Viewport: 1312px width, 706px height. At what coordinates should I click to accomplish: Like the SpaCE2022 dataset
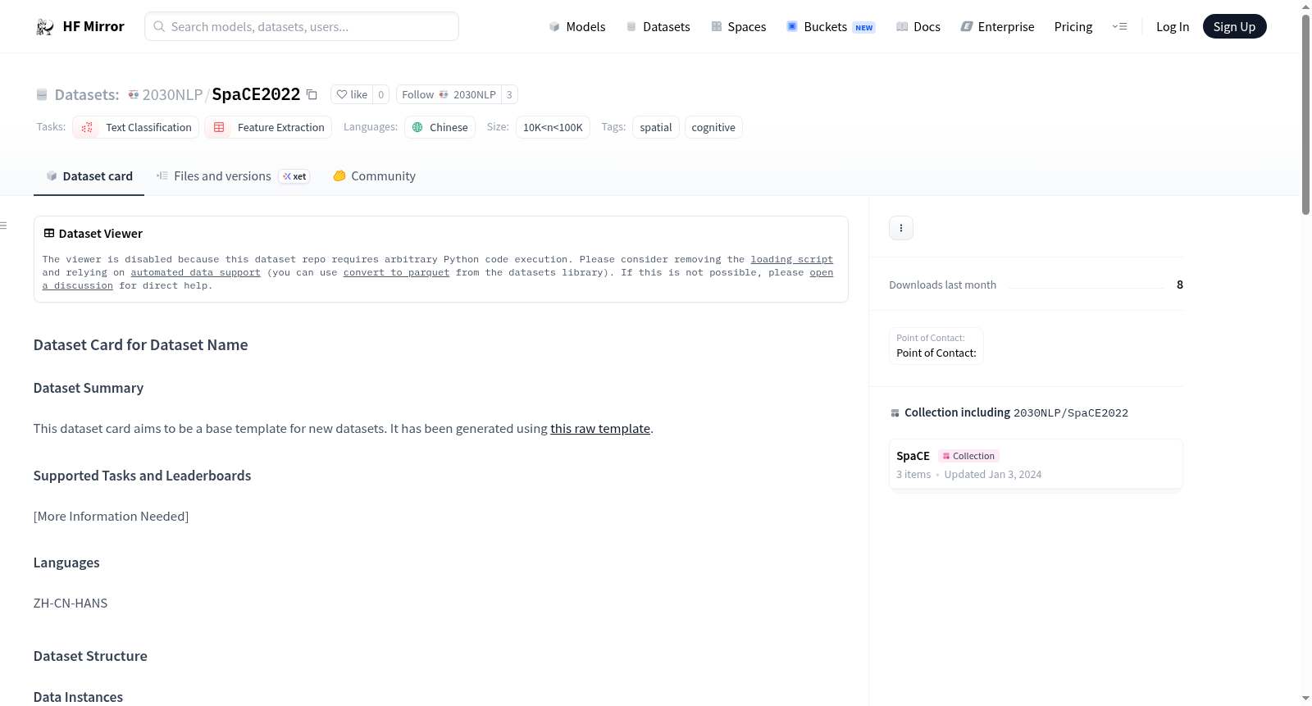(352, 94)
